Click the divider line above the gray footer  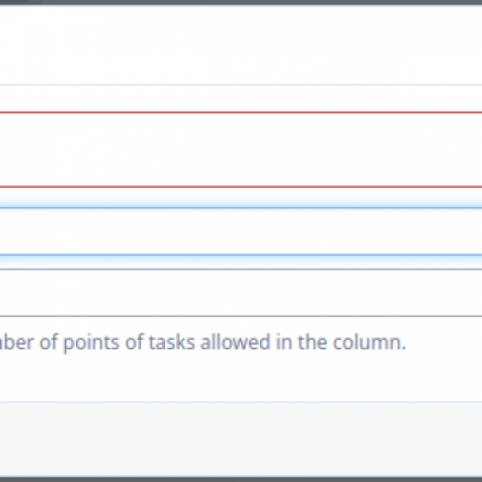point(241,401)
